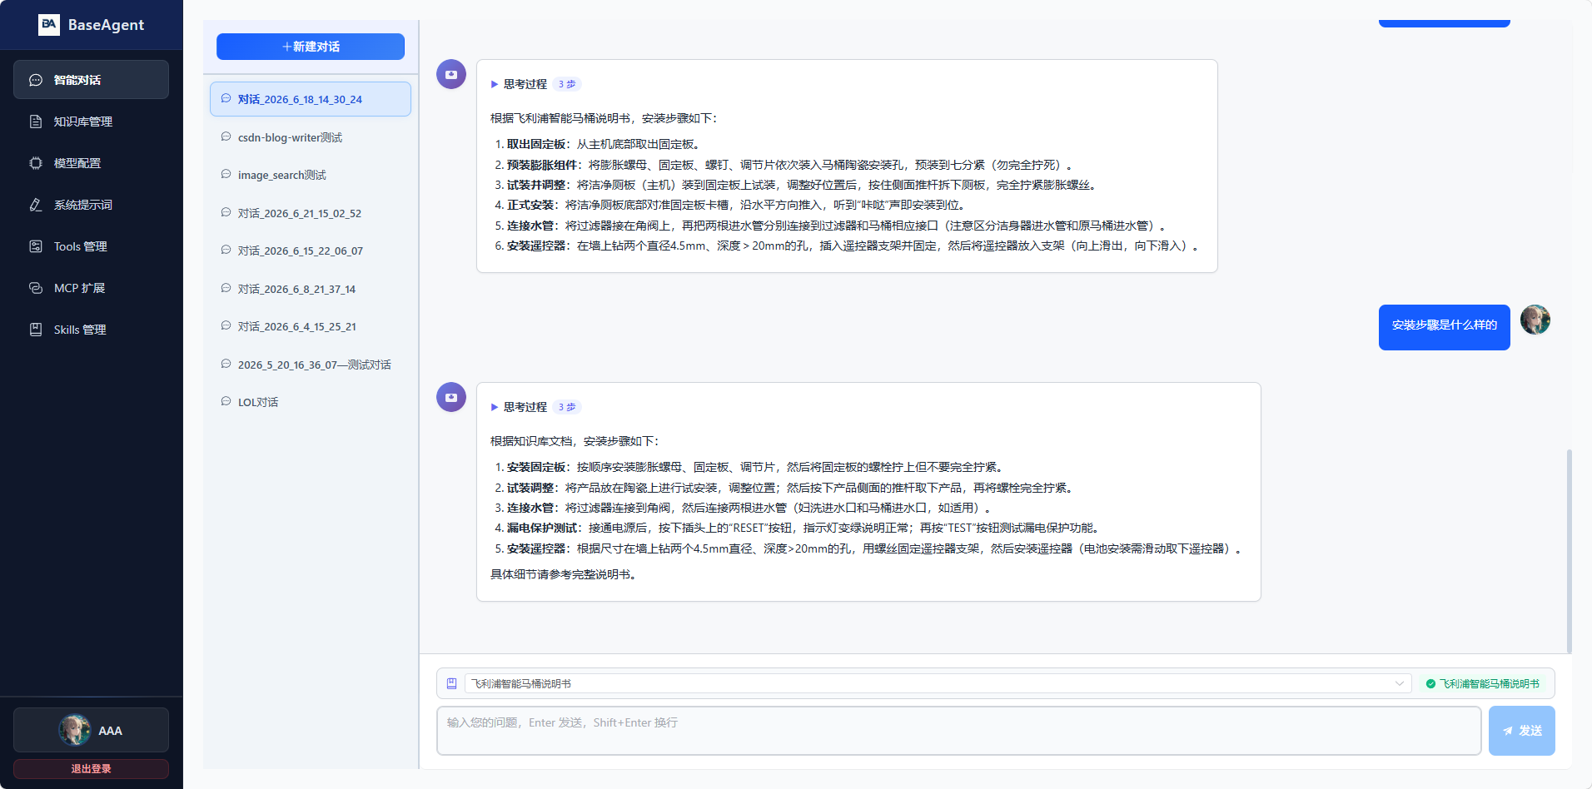Click the line 根据飞利浦智能马桶说明书，安装步骤如下
This screenshot has width=1592, height=789.
click(604, 118)
